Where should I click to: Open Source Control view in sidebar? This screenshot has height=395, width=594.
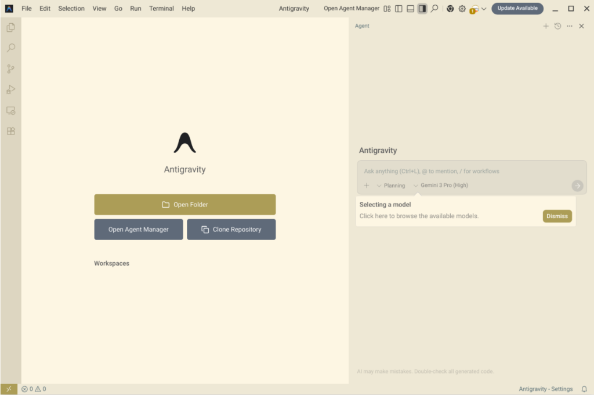click(10, 69)
